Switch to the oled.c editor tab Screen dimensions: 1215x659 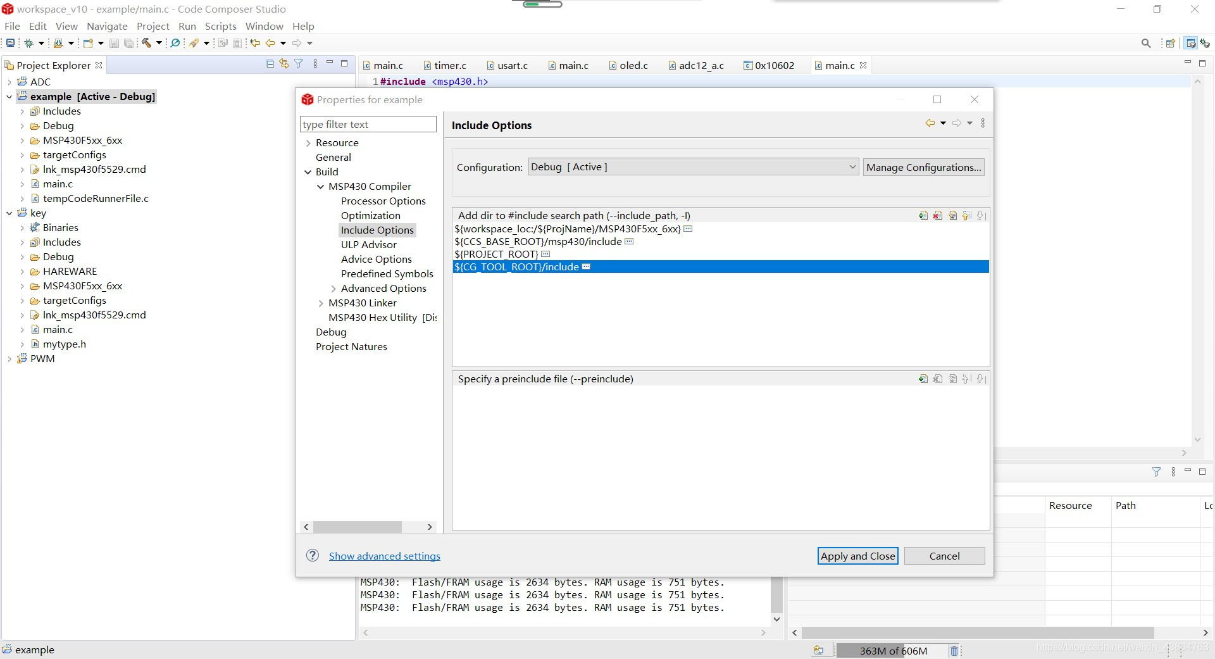(x=628, y=65)
